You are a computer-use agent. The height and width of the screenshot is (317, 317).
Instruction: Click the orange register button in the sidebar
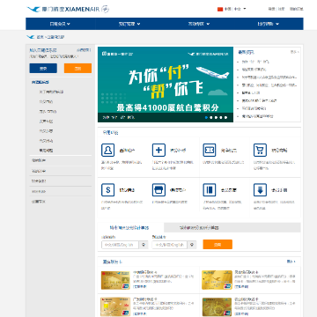click(x=77, y=69)
